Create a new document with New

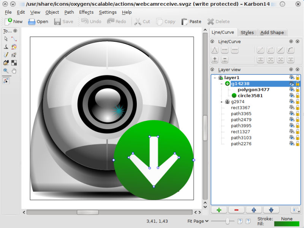[x=14, y=21]
